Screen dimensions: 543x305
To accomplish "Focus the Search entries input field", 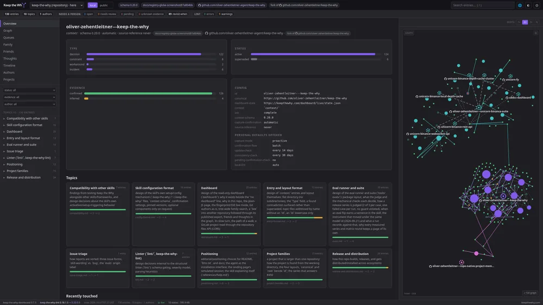I will pyautogui.click(x=482, y=5).
